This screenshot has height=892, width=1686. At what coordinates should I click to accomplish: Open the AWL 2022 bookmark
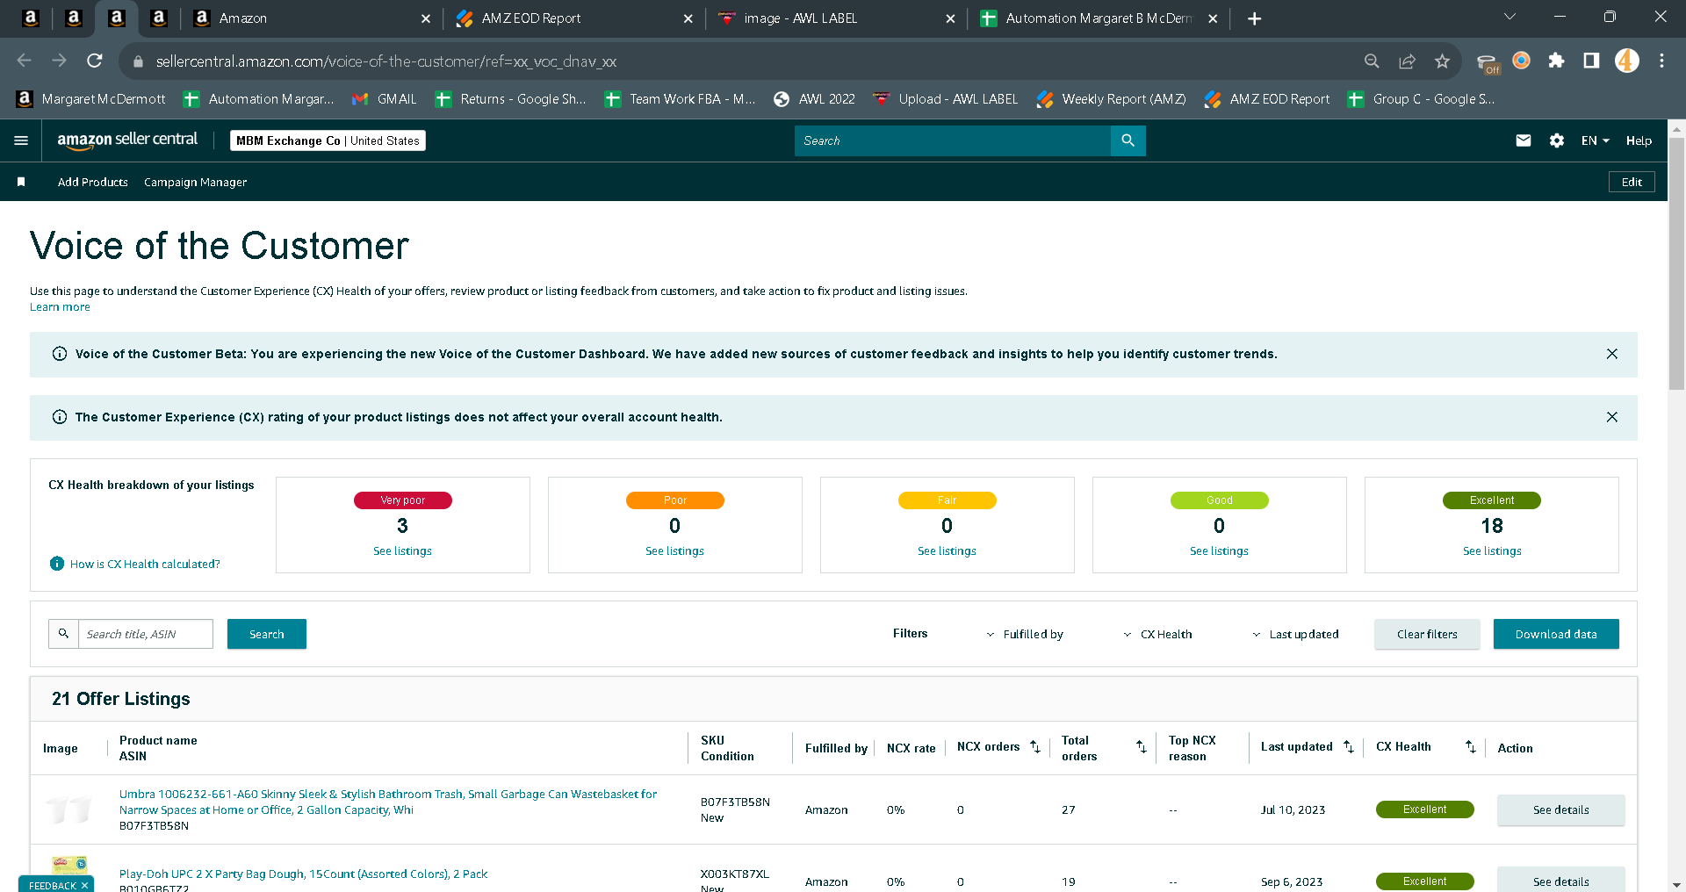814,99
